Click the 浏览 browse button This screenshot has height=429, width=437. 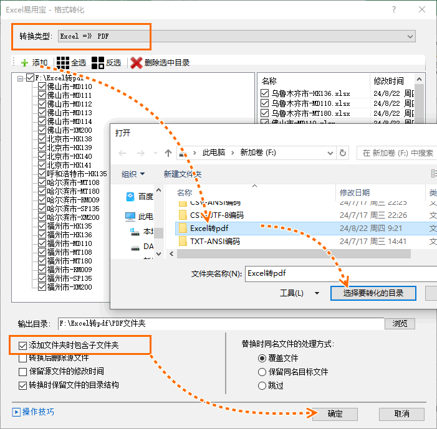click(x=400, y=324)
